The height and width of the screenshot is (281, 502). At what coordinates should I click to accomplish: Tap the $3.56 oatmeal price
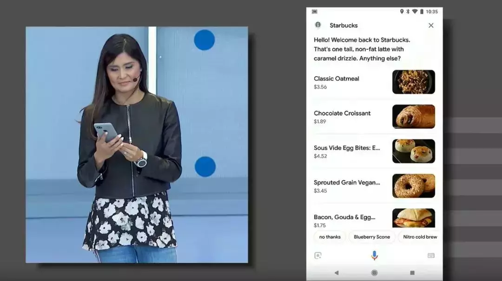point(320,87)
